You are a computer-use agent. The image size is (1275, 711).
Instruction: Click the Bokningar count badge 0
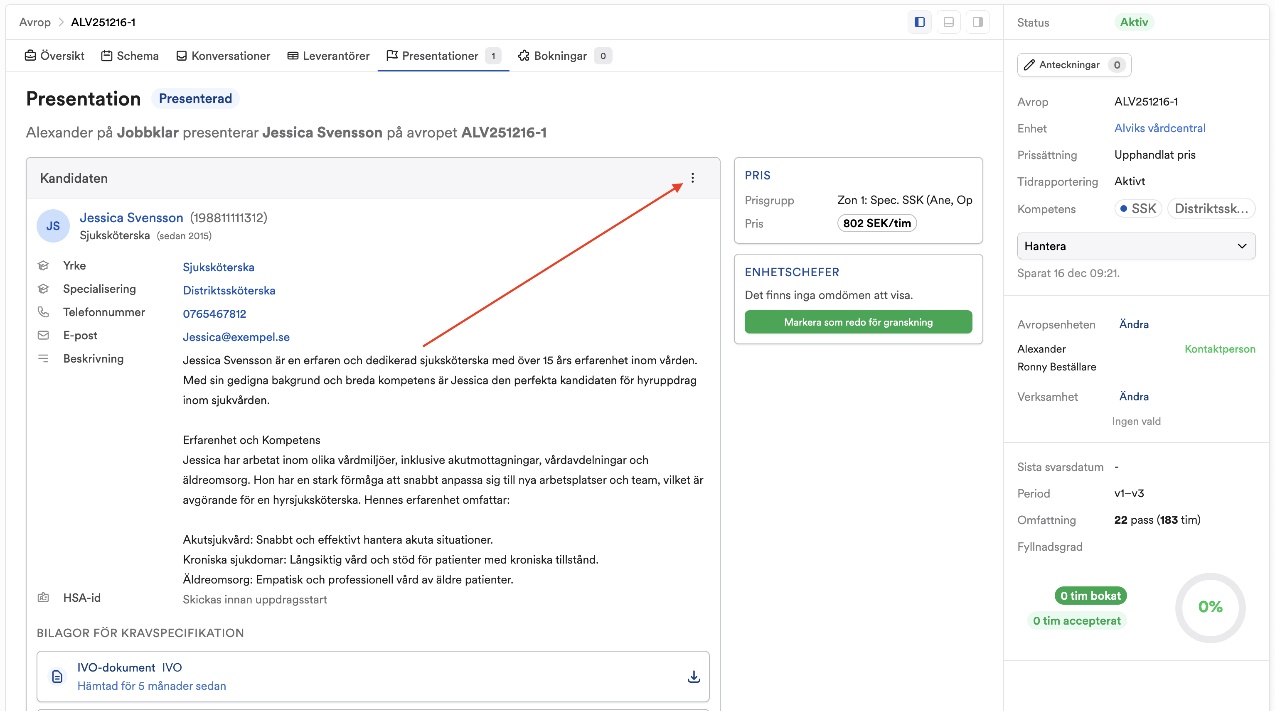603,56
